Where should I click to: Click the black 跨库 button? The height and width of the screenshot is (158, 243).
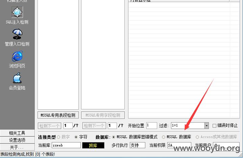[x=93, y=146]
